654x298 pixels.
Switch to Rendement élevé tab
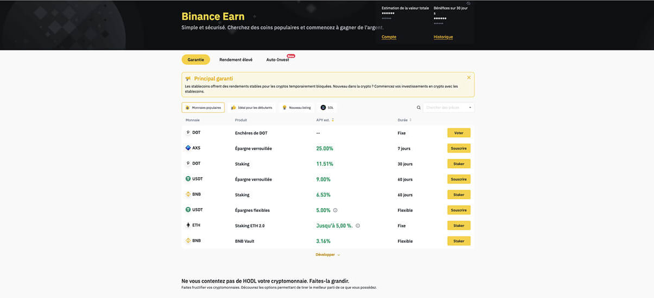tap(236, 60)
